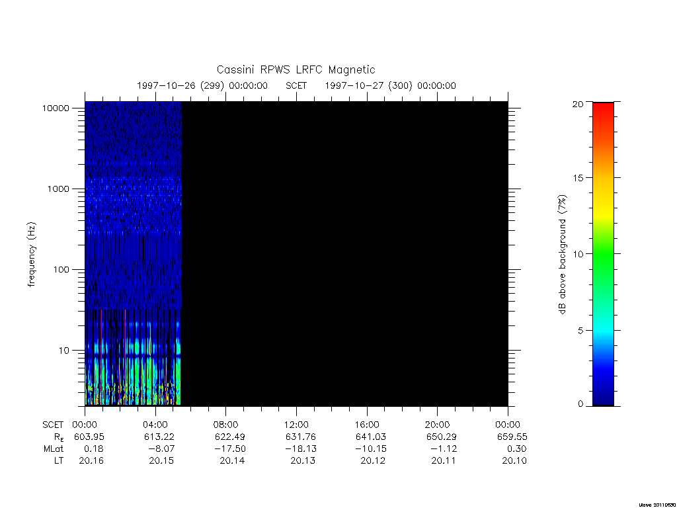Click the MLat value -18.13
This screenshot has width=677, height=508.
[x=301, y=449]
